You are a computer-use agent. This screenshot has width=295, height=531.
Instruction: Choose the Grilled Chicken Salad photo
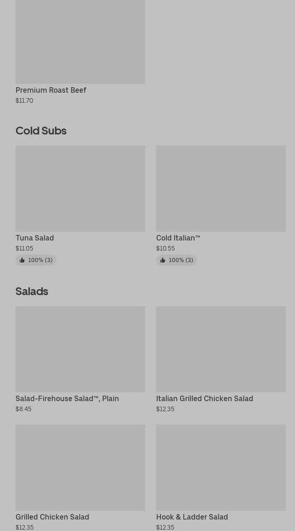(80, 468)
